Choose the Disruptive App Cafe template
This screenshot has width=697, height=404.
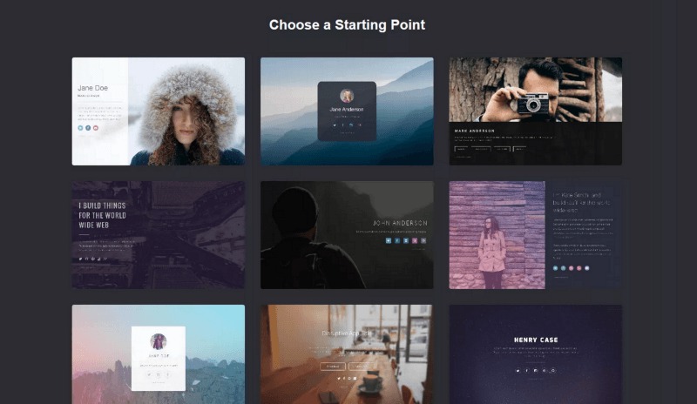pyautogui.click(x=347, y=354)
